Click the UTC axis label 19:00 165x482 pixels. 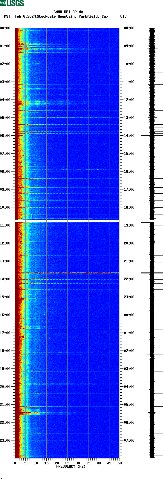tap(129, 225)
